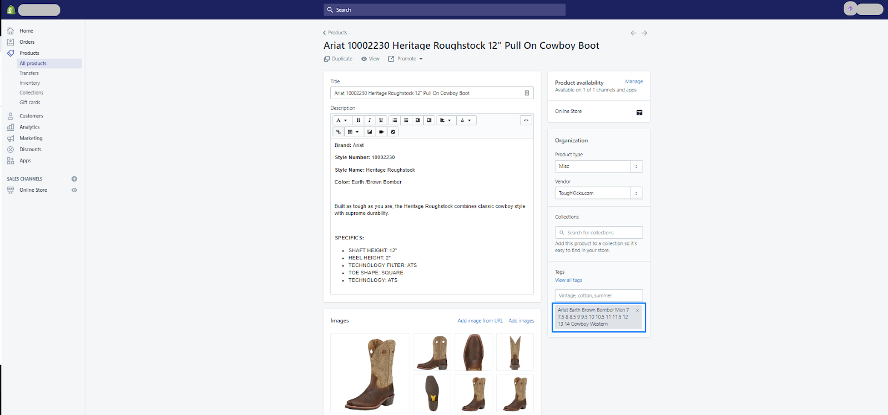Image resolution: width=888 pixels, height=415 pixels.
Task: Add a new sales channel
Action: coord(74,179)
